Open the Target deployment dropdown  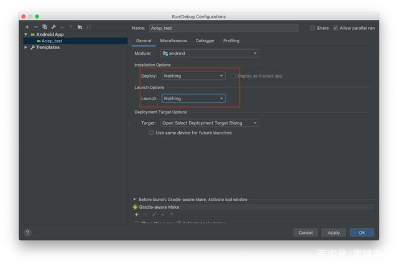pos(210,123)
